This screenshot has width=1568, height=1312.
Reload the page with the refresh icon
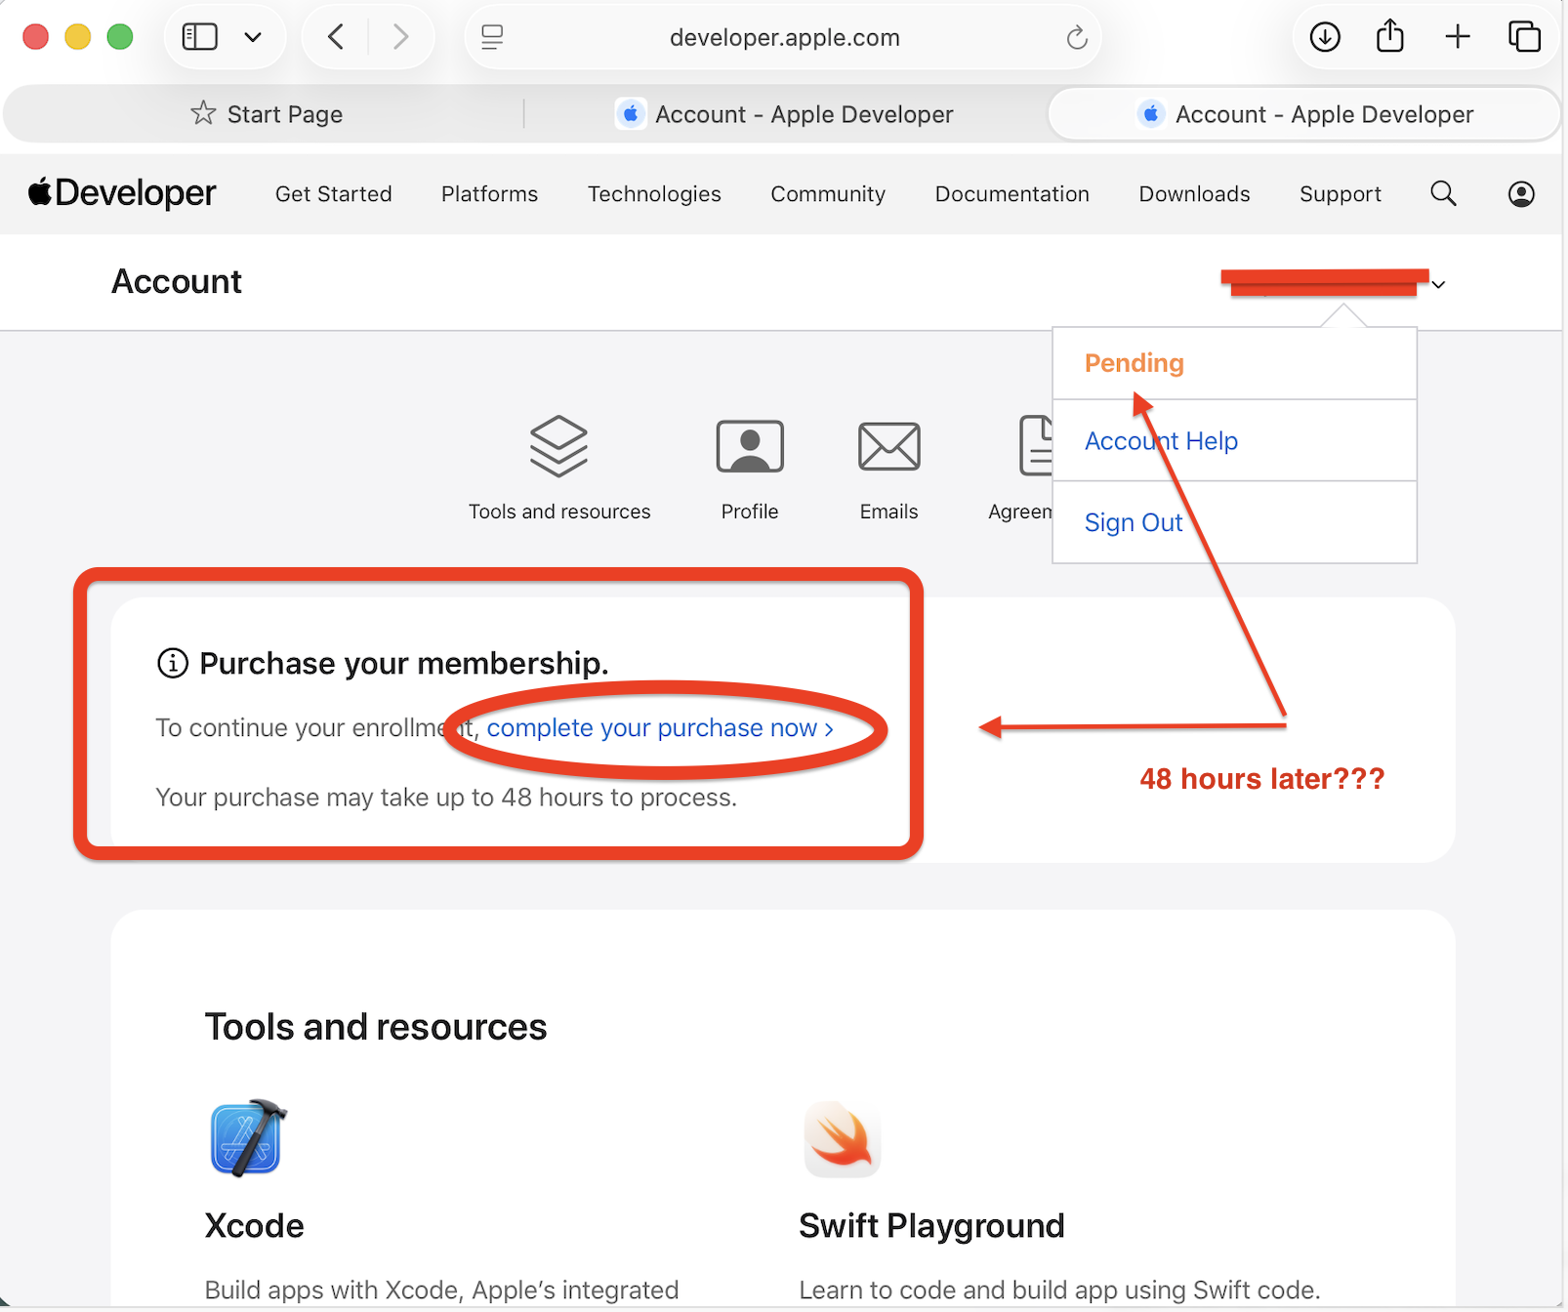[x=1077, y=37]
